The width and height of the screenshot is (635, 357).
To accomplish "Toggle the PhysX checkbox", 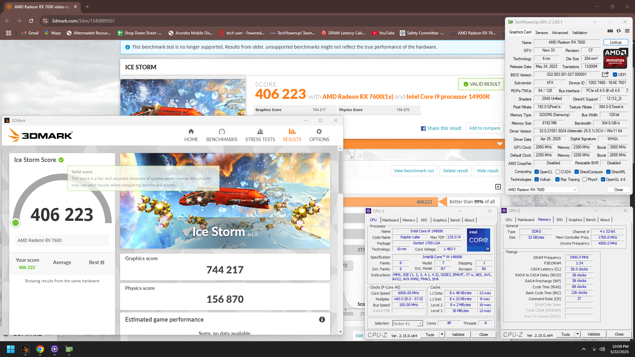I will [x=584, y=179].
